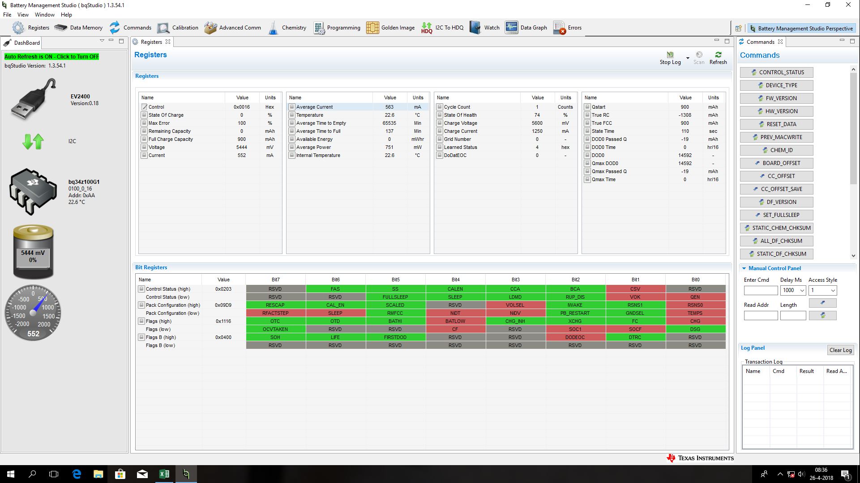Image resolution: width=860 pixels, height=483 pixels.
Task: Click the Clear Log button
Action: [x=840, y=350]
